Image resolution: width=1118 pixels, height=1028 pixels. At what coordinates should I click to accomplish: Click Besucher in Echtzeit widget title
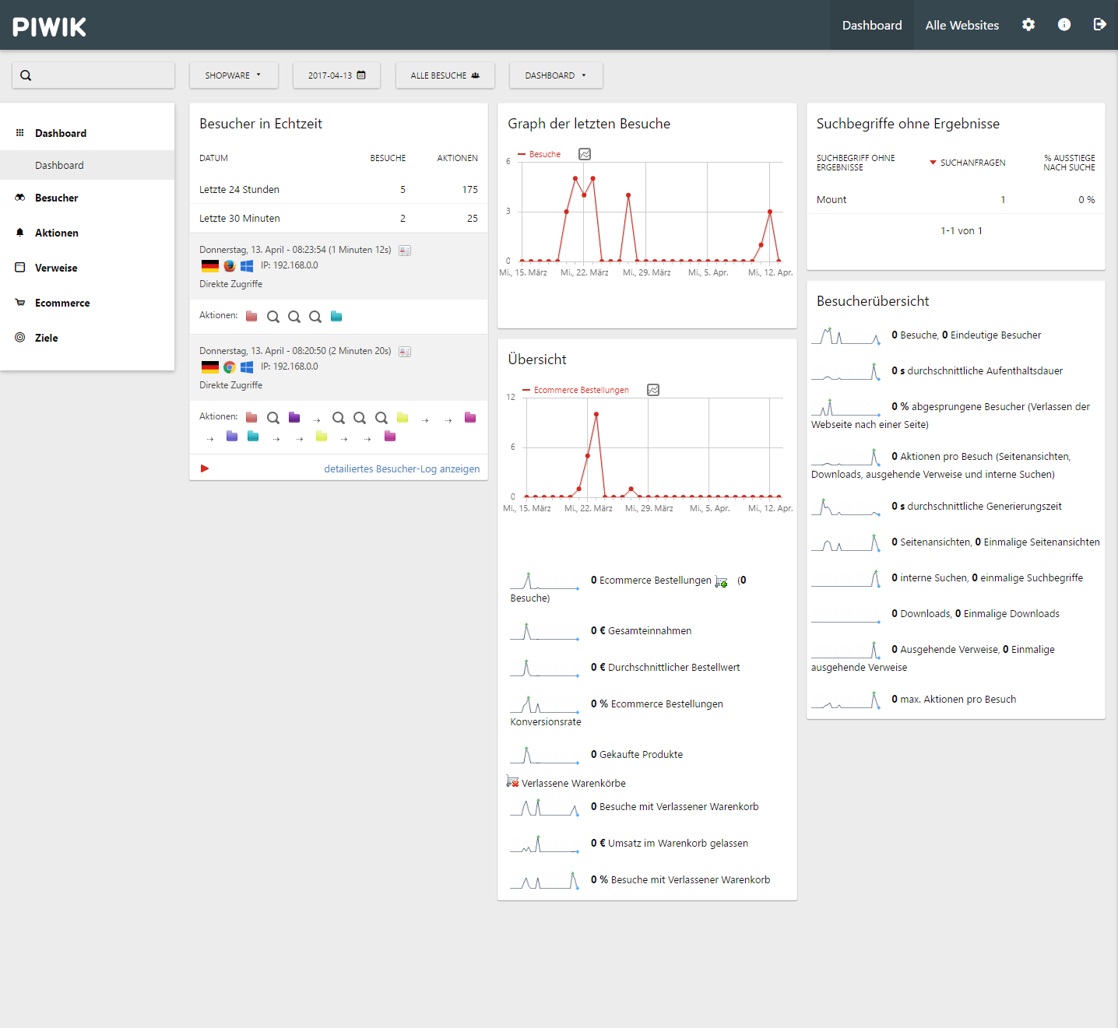click(261, 124)
